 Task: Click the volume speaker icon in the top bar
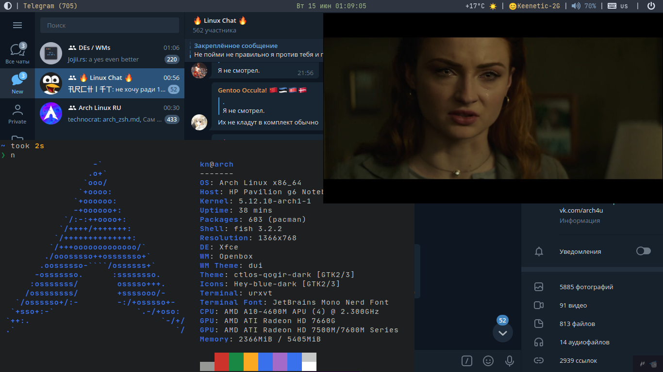(x=576, y=6)
